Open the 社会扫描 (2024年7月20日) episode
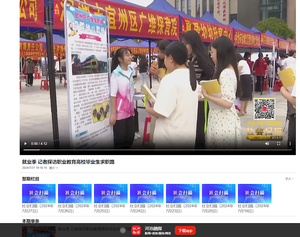 tap(218, 193)
